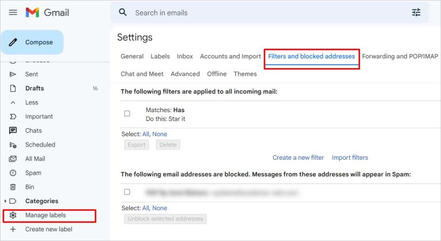441x241 pixels.
Task: Open Drafts via its document icon
Action: coord(13,89)
